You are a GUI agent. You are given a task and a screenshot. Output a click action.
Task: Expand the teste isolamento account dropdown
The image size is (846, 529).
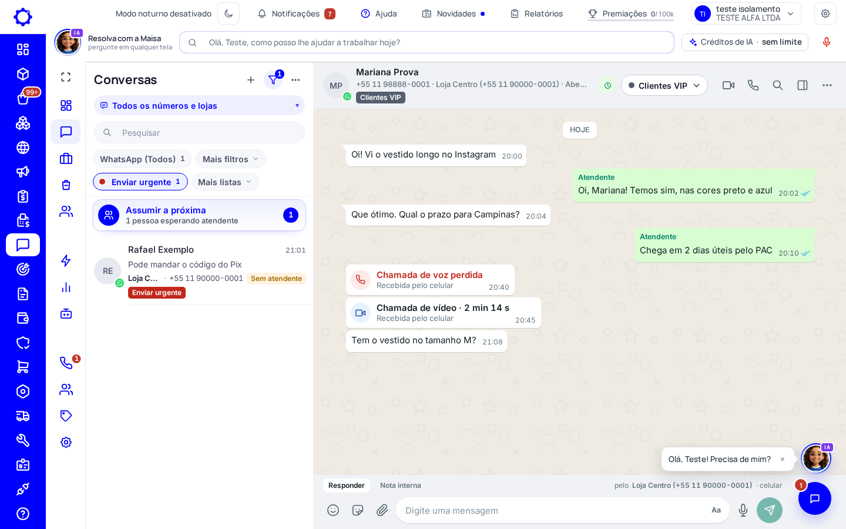coord(746,14)
